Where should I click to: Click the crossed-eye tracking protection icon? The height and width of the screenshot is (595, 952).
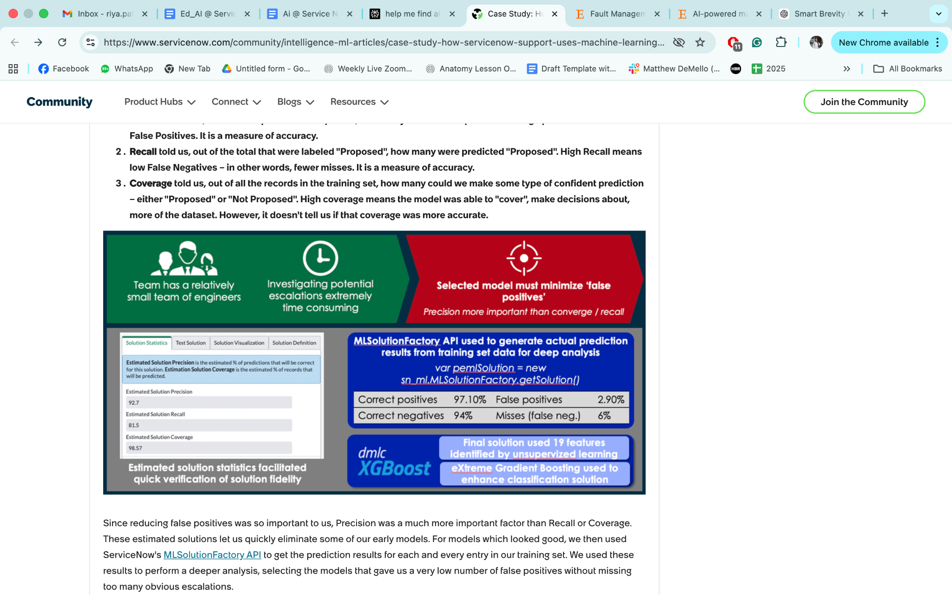click(679, 42)
